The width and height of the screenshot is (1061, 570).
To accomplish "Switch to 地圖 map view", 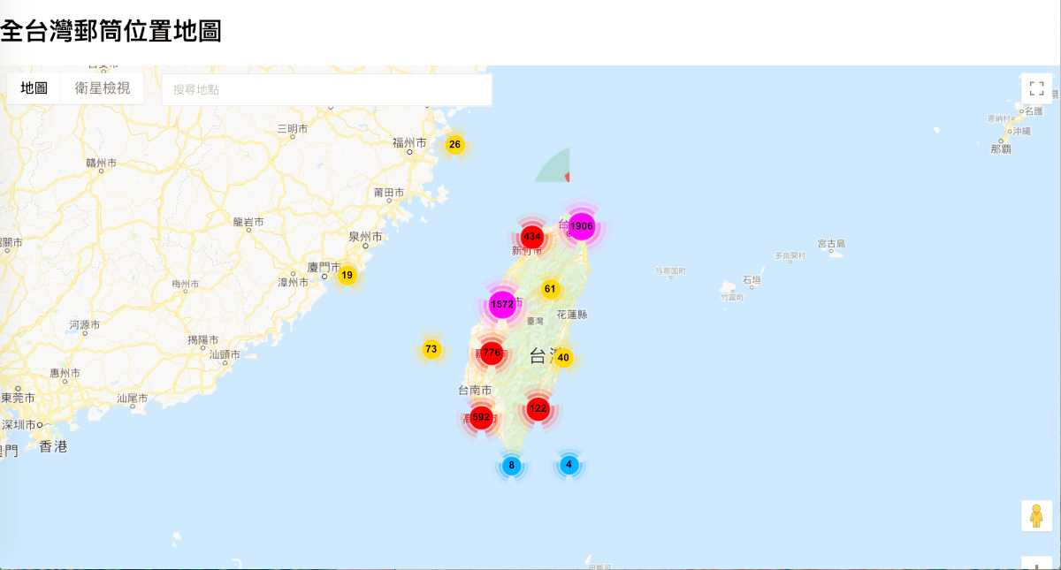I will tap(34, 88).
